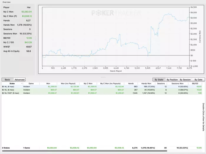Click the splitter handle below the graph

click(x=103, y=77)
